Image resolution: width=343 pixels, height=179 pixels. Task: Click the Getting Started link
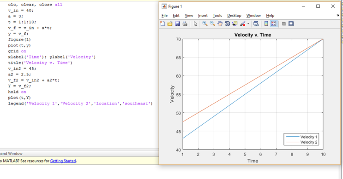pos(63,161)
